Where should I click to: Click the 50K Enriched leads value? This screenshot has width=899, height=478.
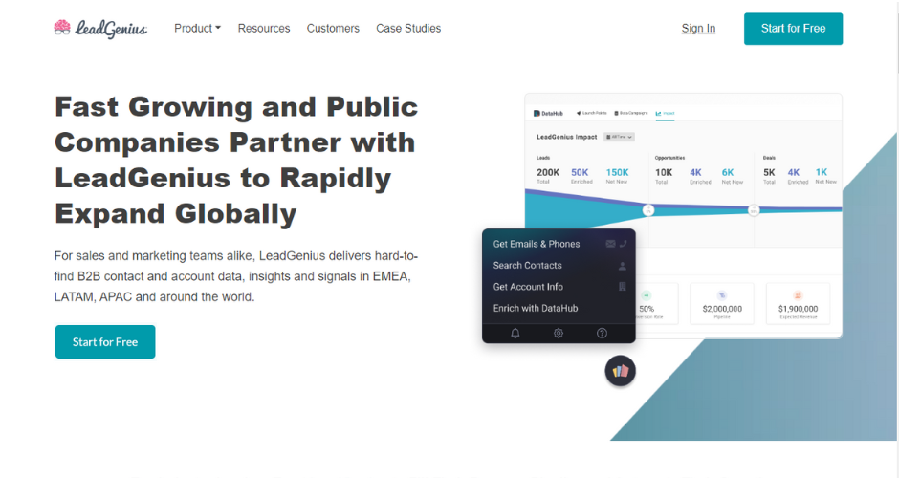coord(580,172)
